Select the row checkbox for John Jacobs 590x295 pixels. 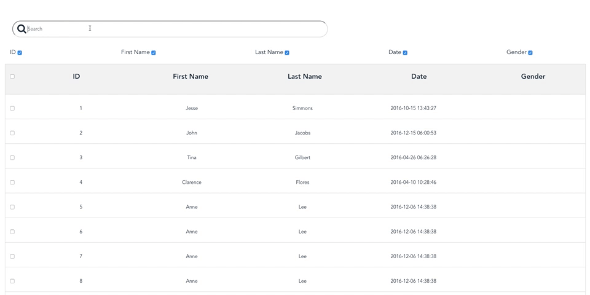(12, 133)
